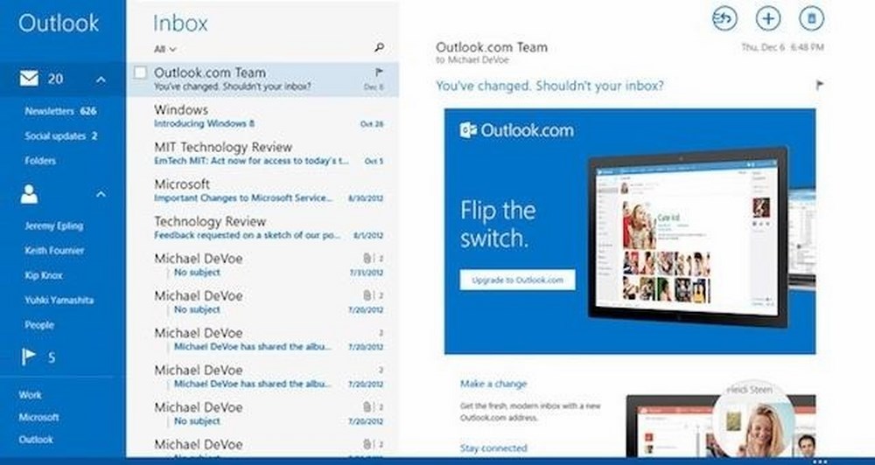Viewport: 875px width, 465px height.
Task: Open the three-dot more options menu
Action: click(x=820, y=462)
